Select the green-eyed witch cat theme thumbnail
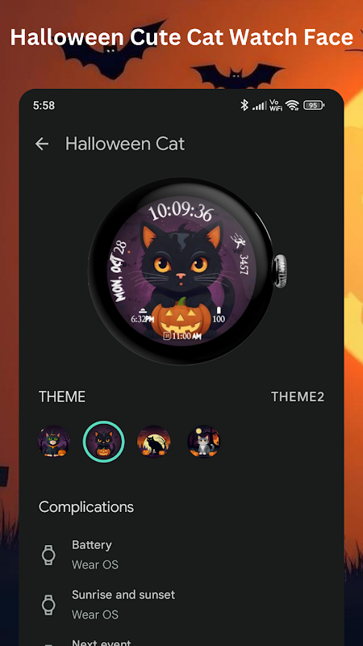 click(x=54, y=442)
